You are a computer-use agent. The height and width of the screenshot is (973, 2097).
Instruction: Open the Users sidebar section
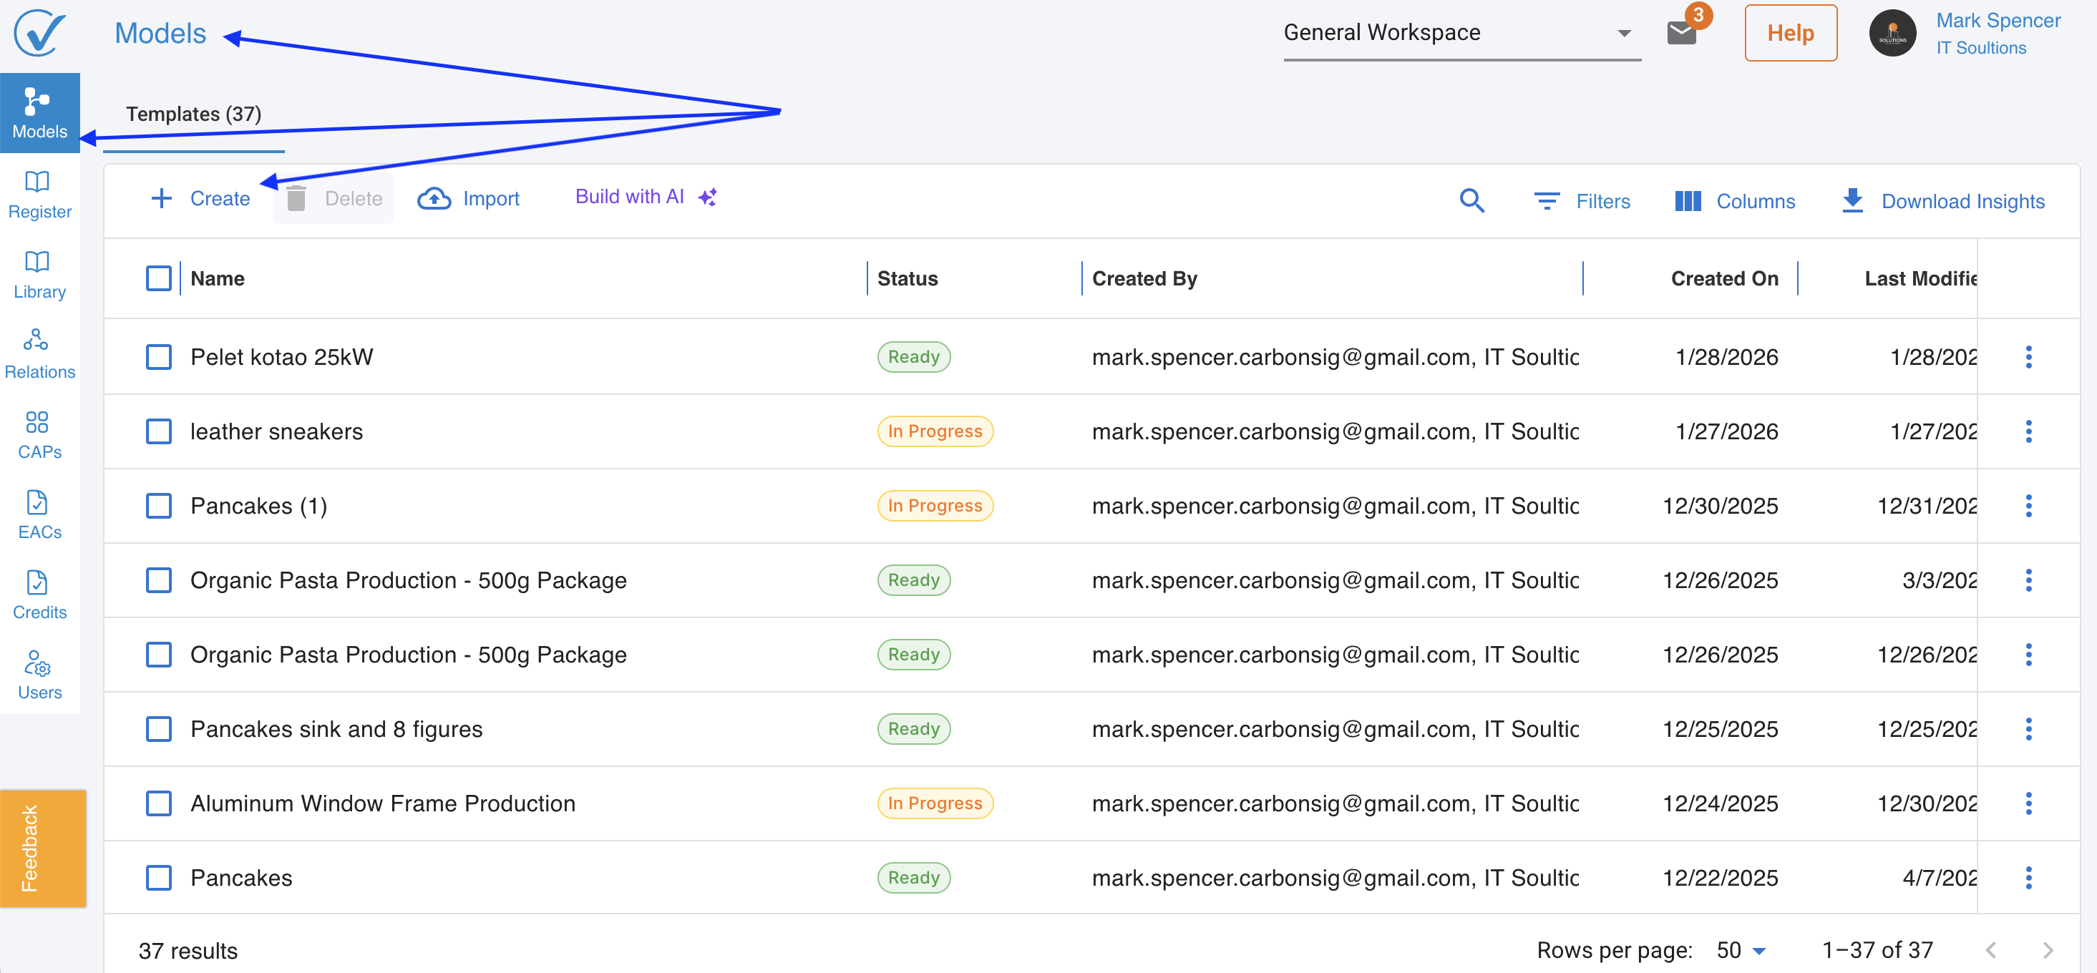coord(39,676)
